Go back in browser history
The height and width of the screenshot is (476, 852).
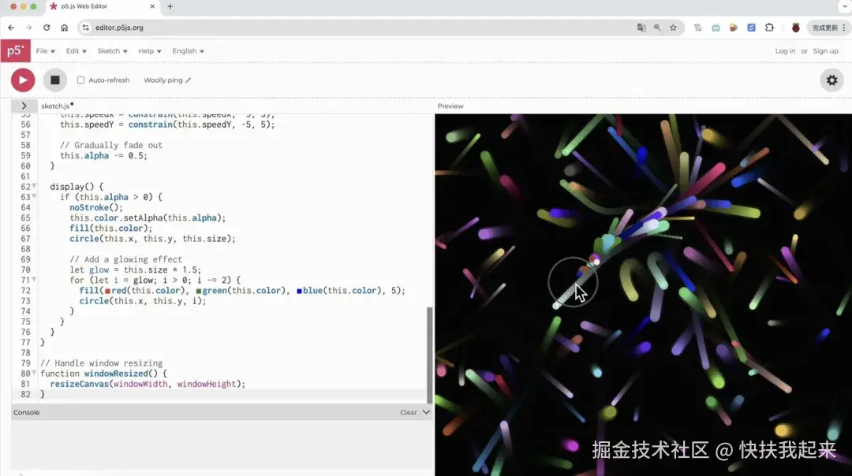[x=11, y=28]
